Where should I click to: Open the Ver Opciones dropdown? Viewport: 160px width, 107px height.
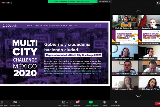[x=104, y=1]
